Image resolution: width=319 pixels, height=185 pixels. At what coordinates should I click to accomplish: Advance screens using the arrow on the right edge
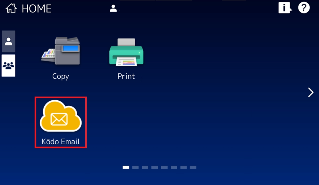pos(310,92)
